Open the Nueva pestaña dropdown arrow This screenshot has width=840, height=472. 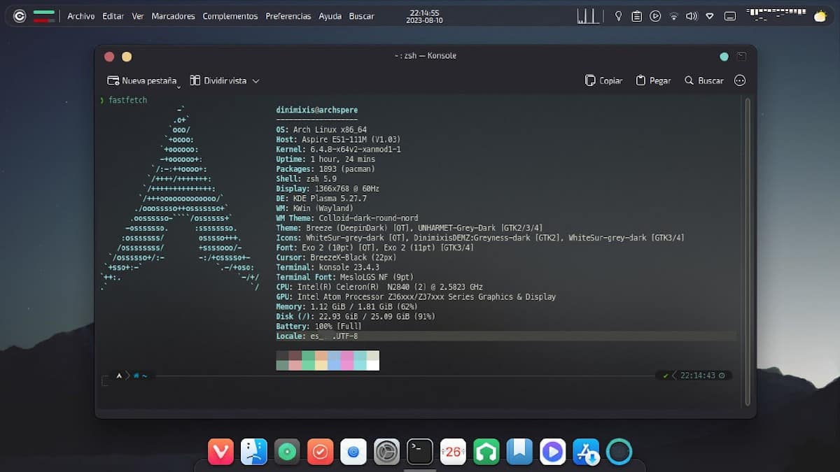[x=178, y=86]
